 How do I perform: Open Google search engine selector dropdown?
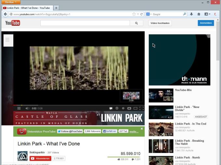[x=149, y=14]
